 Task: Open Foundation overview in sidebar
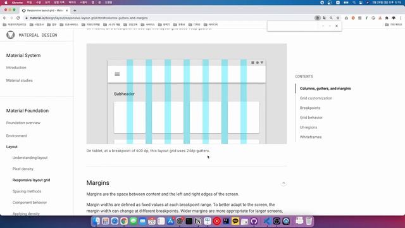pyautogui.click(x=23, y=123)
